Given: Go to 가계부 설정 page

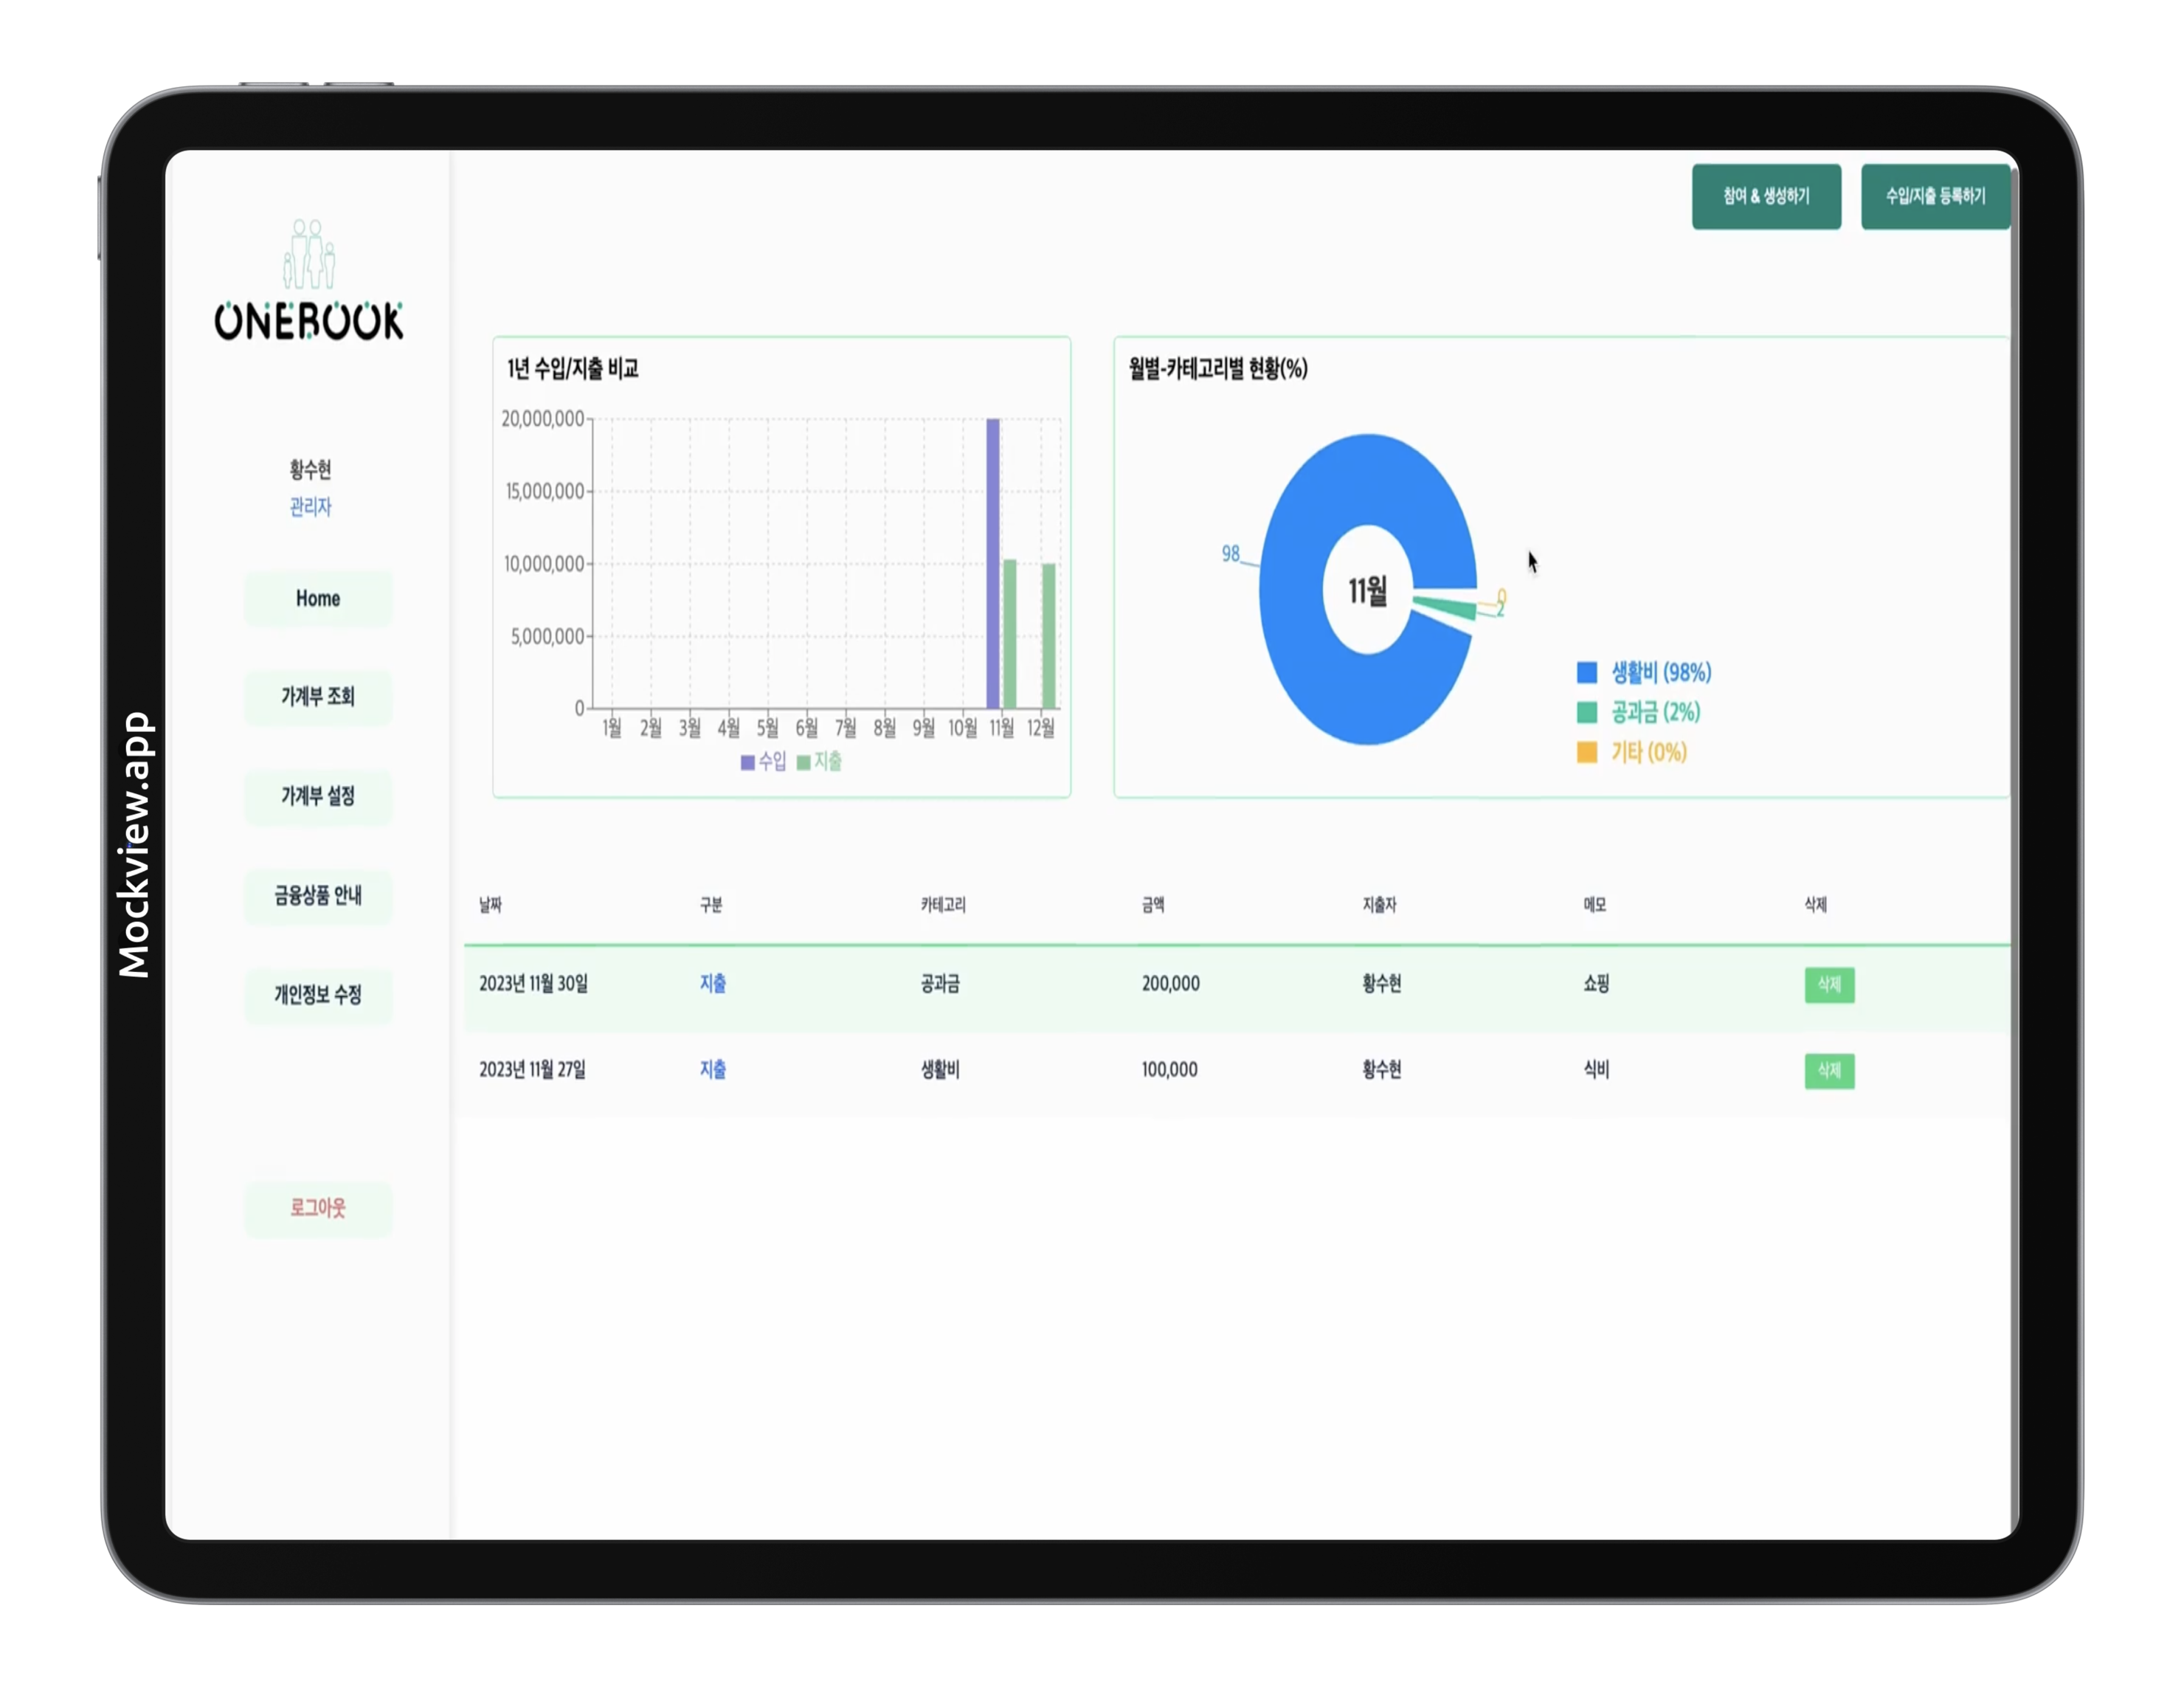Looking at the screenshot, I should tap(318, 796).
